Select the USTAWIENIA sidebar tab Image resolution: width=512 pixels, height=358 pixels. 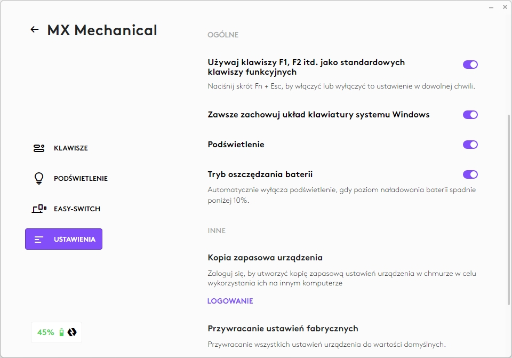click(x=64, y=239)
